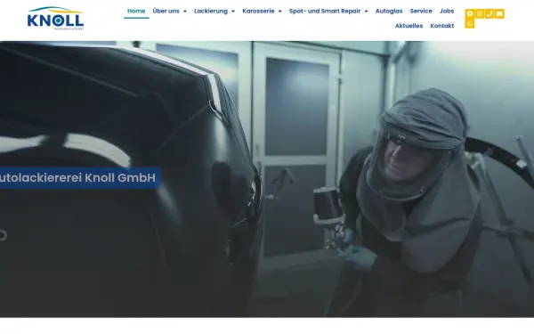Expand the Lackierung dropdown arrow

pos(233,12)
